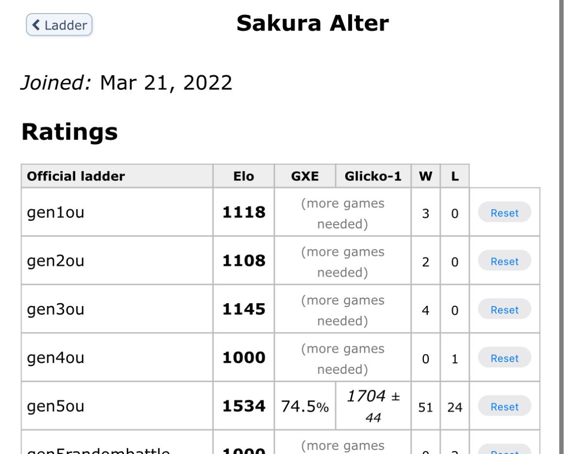Reset the gen2ou ladder rating
The width and height of the screenshot is (568, 454).
click(x=504, y=261)
